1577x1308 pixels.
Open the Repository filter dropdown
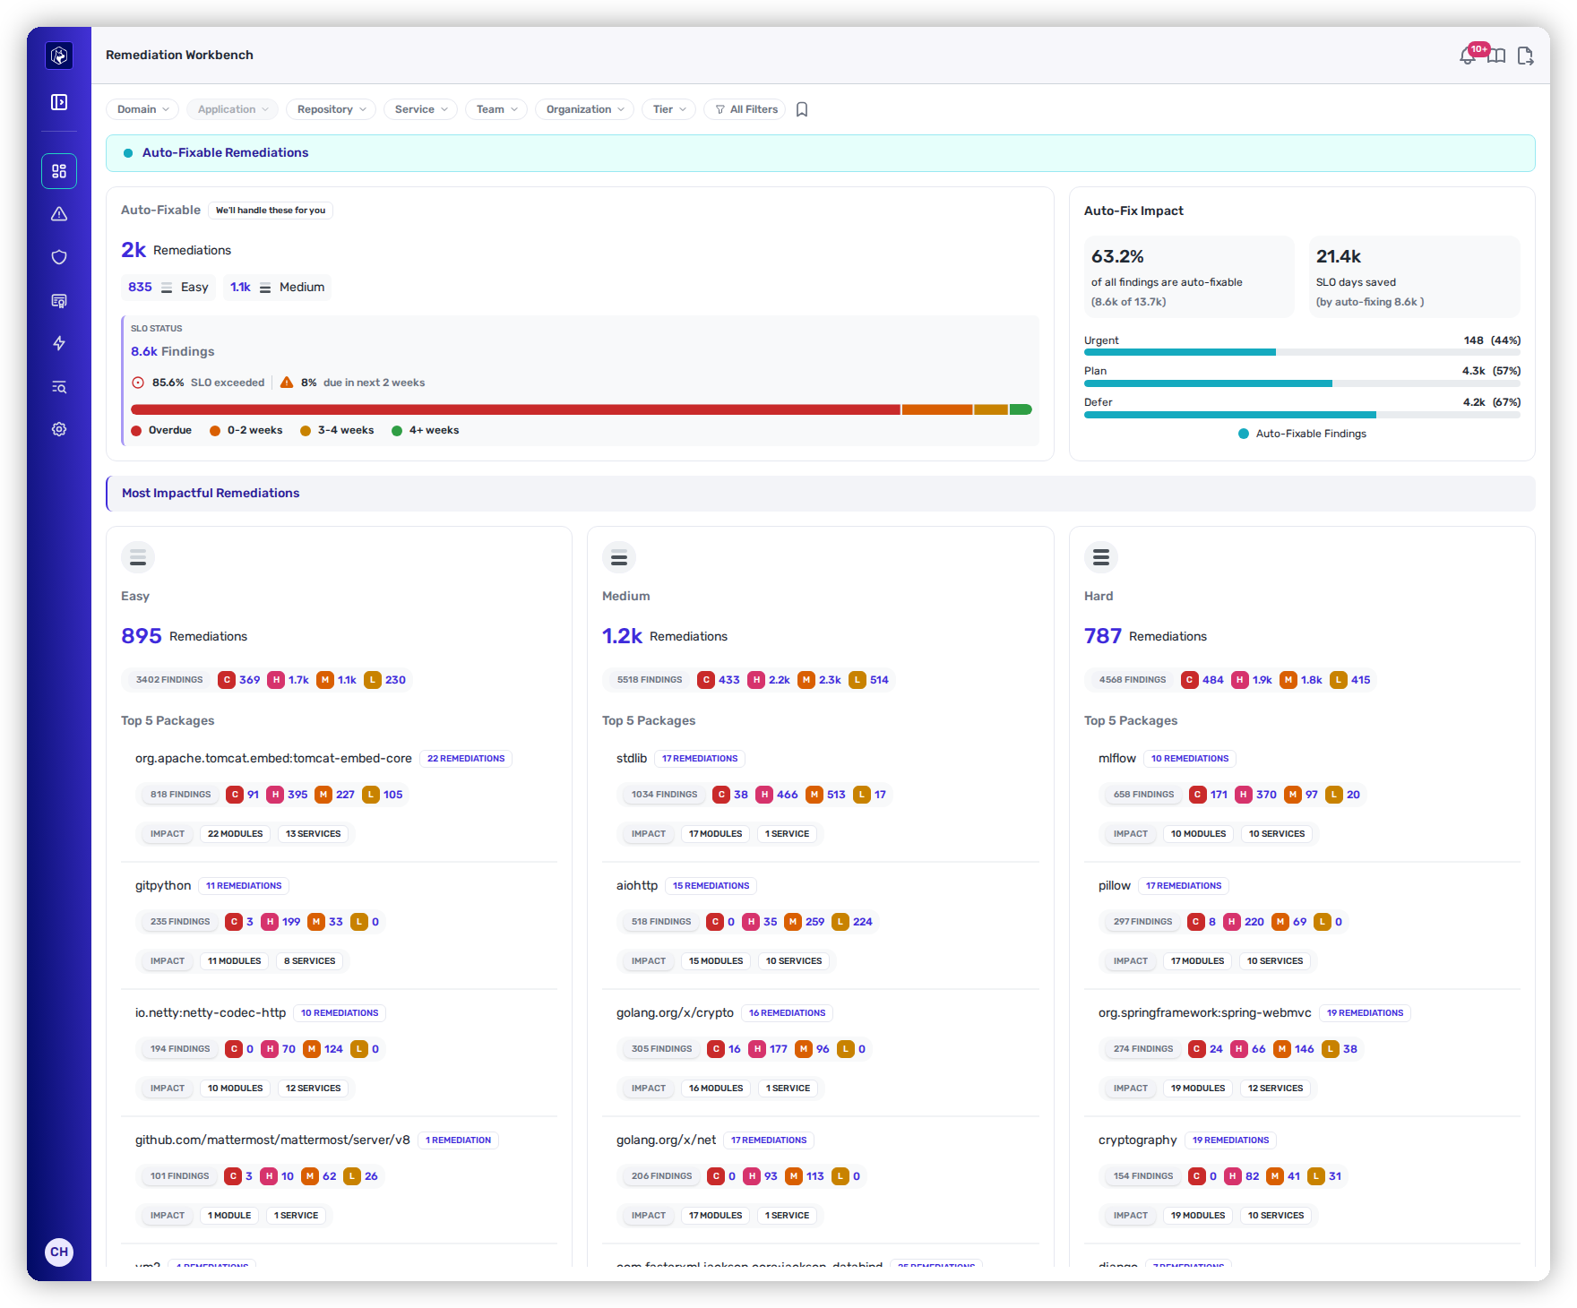pos(332,109)
